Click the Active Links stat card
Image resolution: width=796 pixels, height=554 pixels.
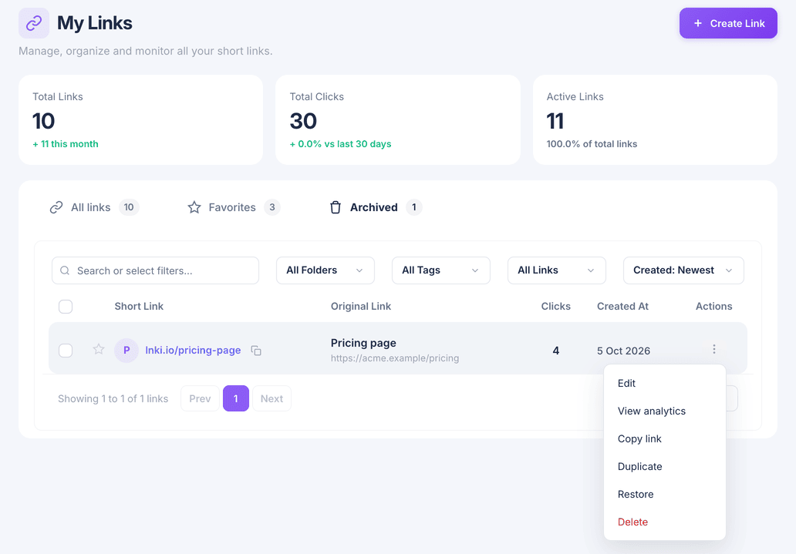(x=655, y=119)
